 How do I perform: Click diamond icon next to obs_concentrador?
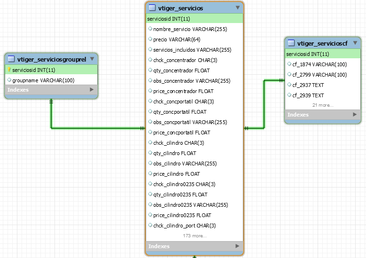150,80
